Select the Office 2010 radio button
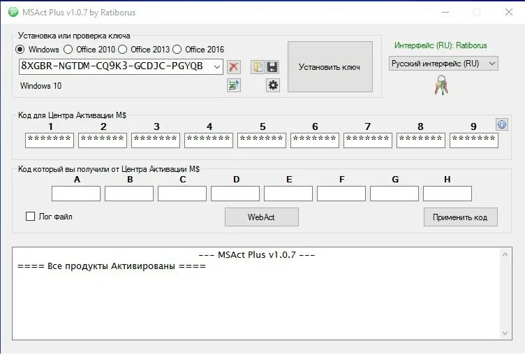 pyautogui.click(x=68, y=50)
